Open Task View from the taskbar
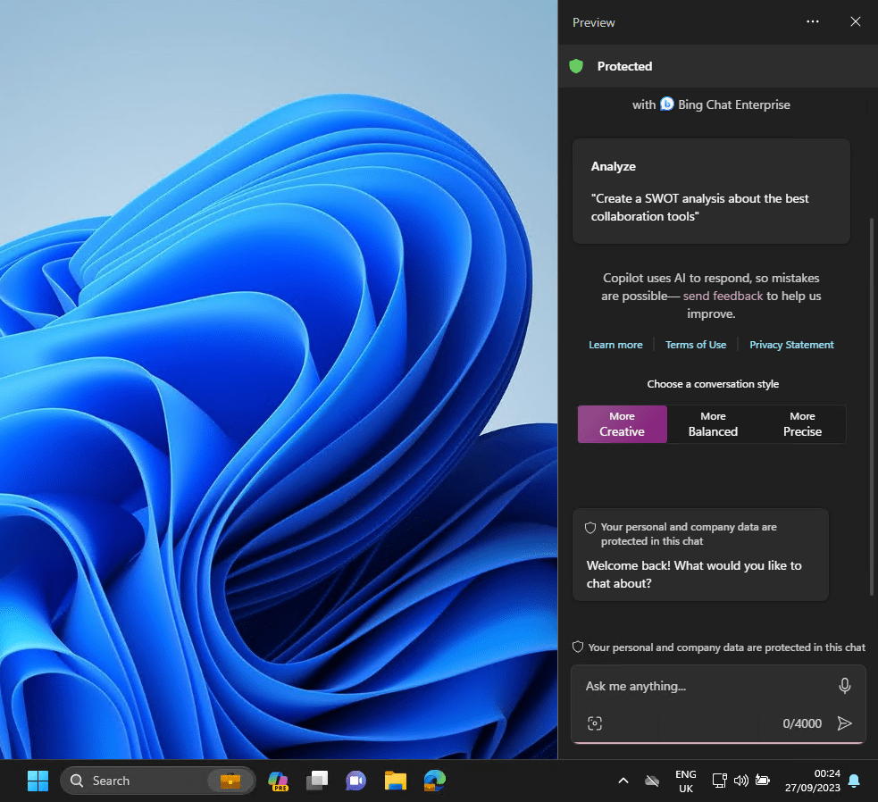878x802 pixels. (317, 781)
